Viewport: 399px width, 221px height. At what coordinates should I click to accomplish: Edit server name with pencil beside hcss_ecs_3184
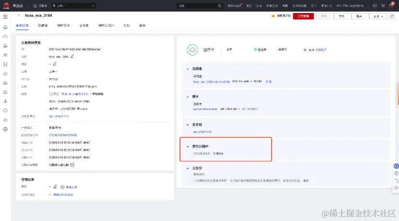click(72, 56)
